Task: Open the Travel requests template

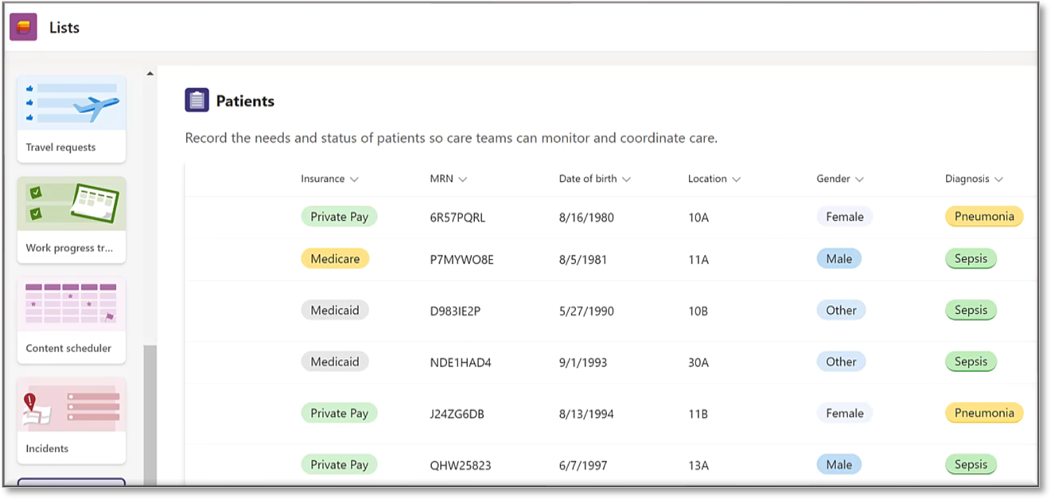Action: (x=72, y=119)
